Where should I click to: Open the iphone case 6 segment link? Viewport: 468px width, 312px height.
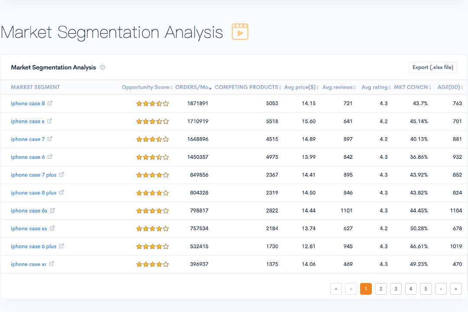28,157
